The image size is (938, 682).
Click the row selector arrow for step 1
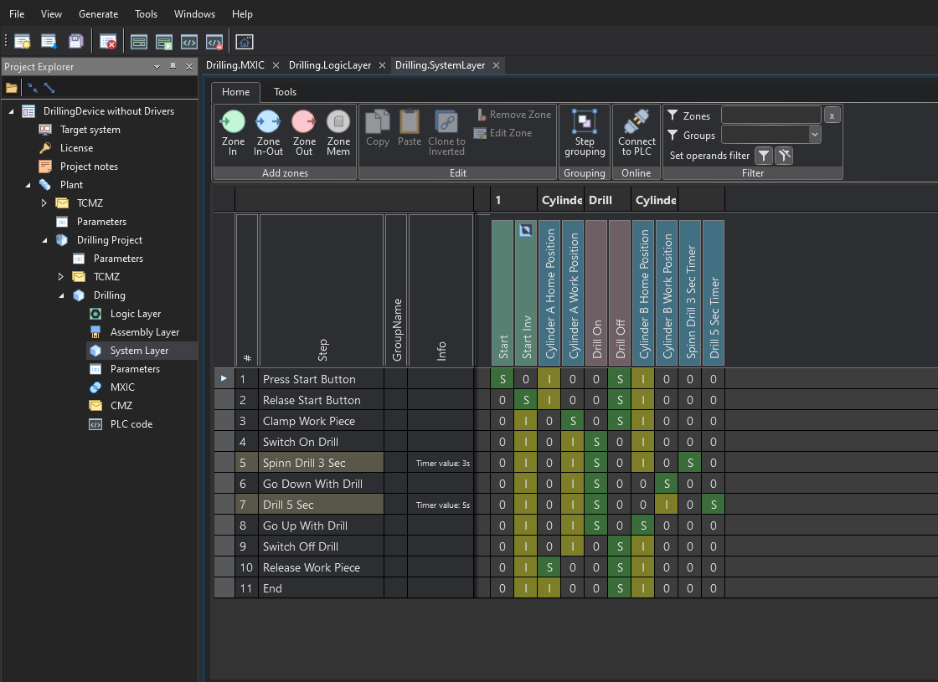coord(224,378)
